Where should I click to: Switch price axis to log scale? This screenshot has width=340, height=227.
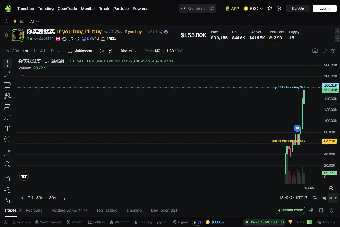323,198
